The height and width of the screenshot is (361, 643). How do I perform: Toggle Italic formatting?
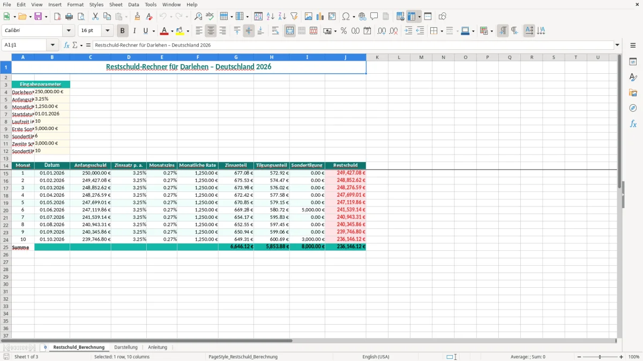click(x=134, y=31)
